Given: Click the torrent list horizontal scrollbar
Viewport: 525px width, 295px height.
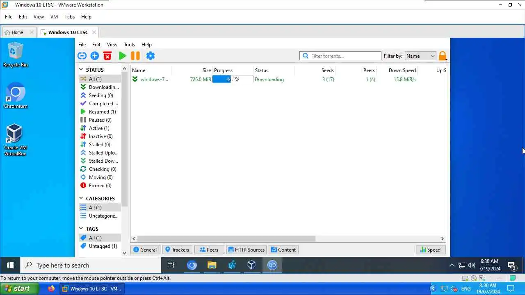Looking at the screenshot, I should (x=226, y=238).
